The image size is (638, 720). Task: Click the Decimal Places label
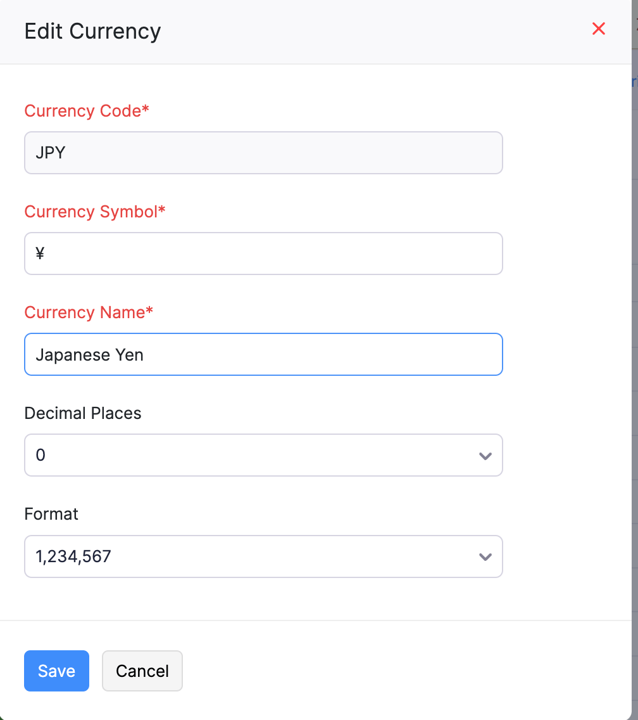(x=83, y=413)
